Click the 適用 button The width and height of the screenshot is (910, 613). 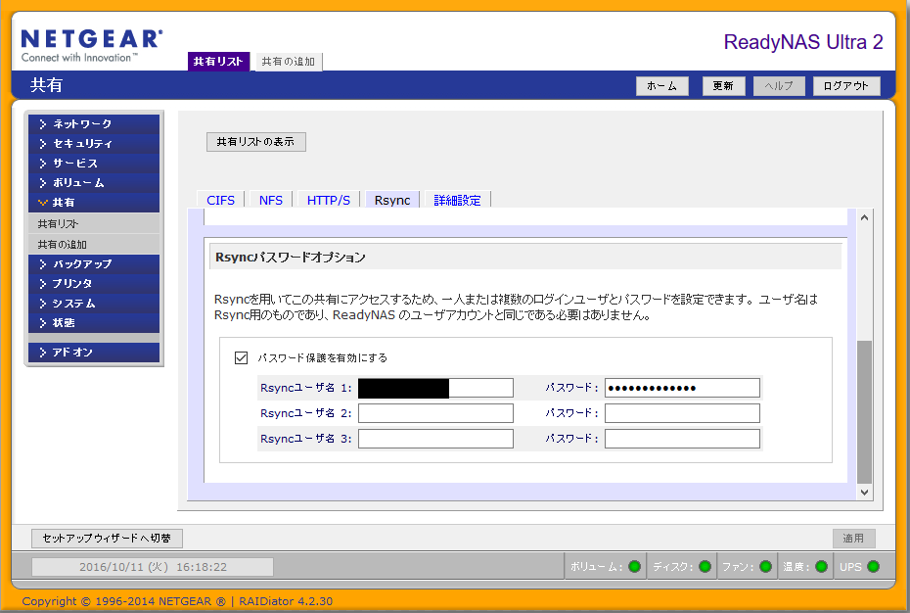(x=853, y=539)
